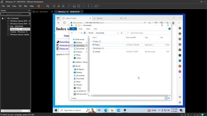207x116 pixels.
Task: Open Local Disk (C:) in the navigation pane
Action: 81,91
